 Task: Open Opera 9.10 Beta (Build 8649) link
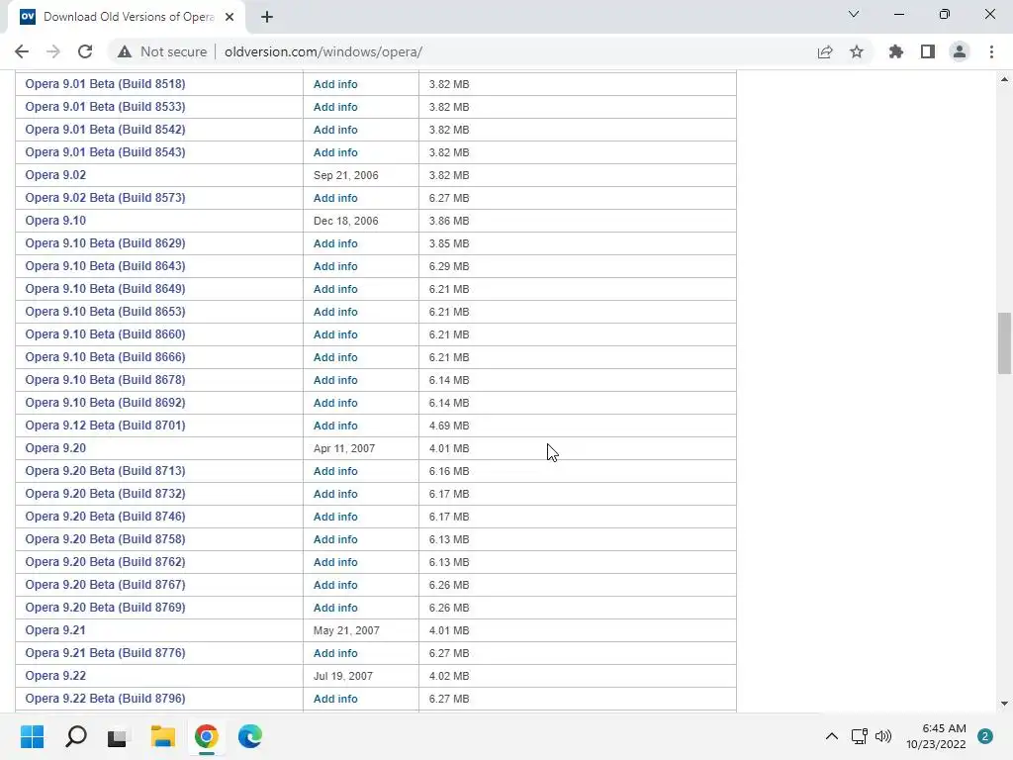[x=105, y=289]
